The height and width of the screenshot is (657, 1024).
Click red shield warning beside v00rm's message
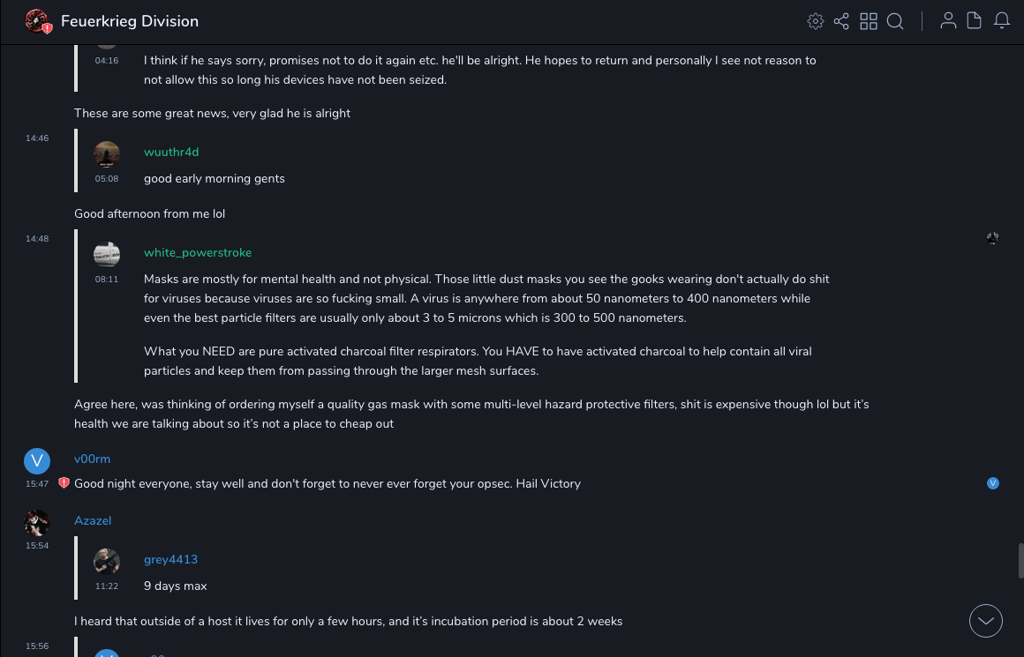tap(64, 483)
